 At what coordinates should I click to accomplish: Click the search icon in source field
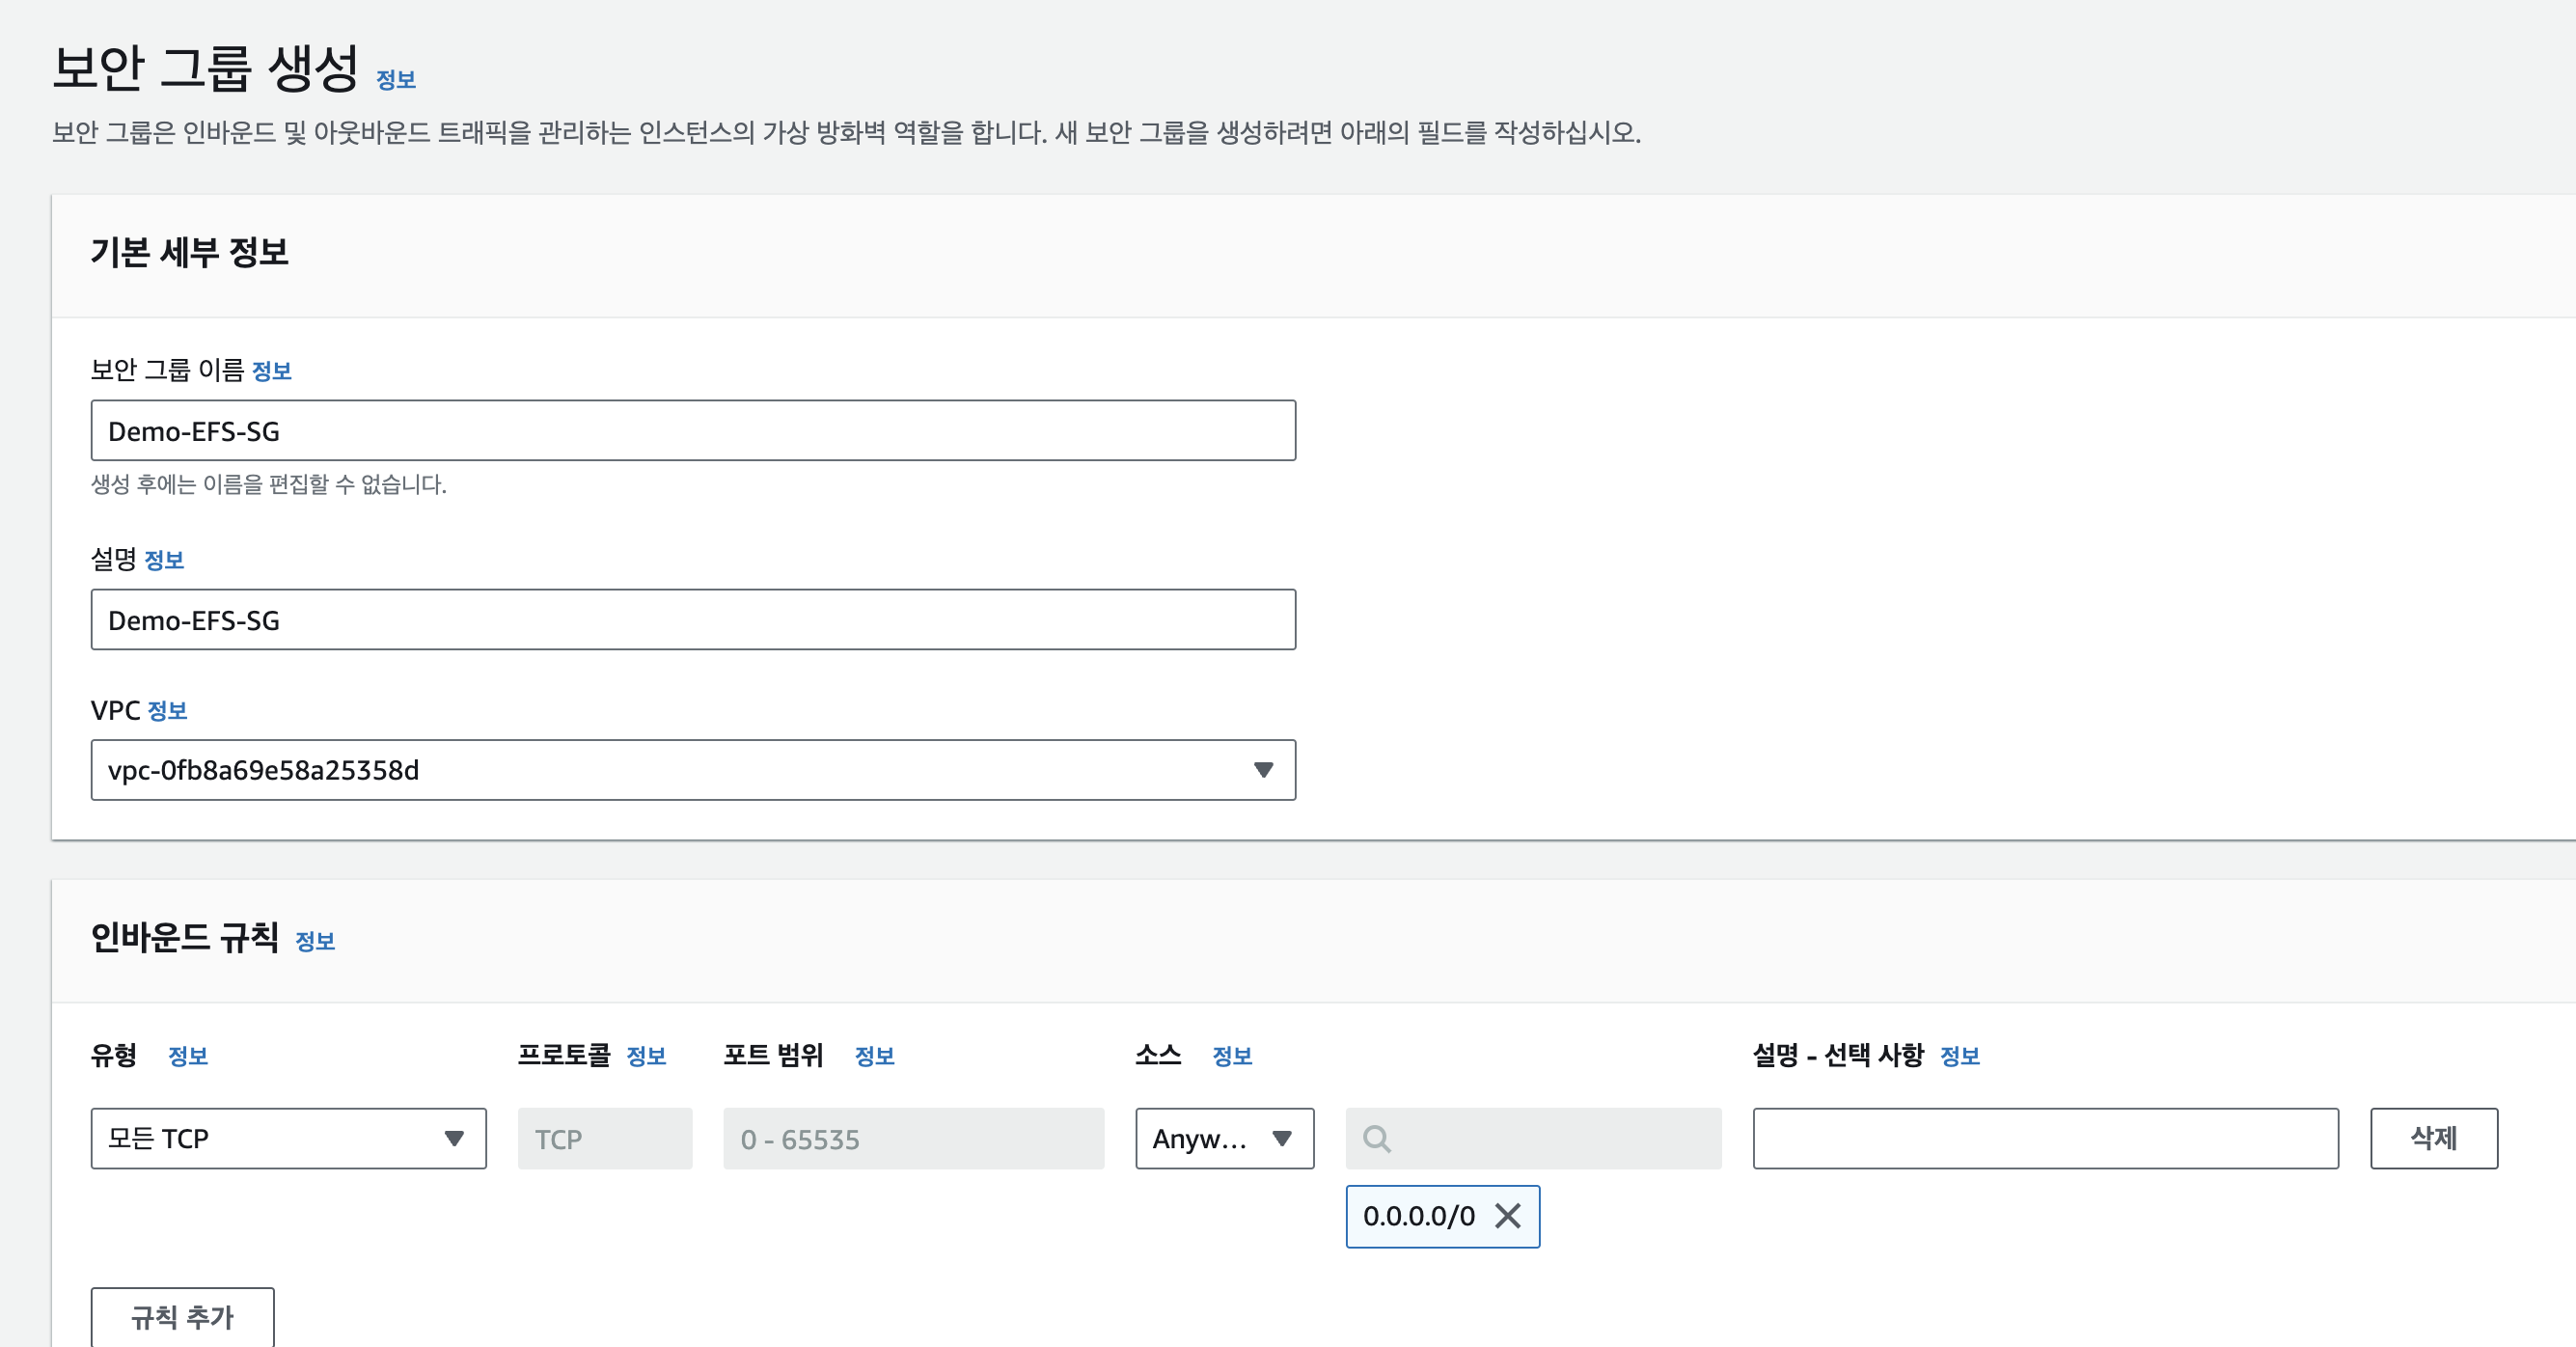point(1376,1138)
